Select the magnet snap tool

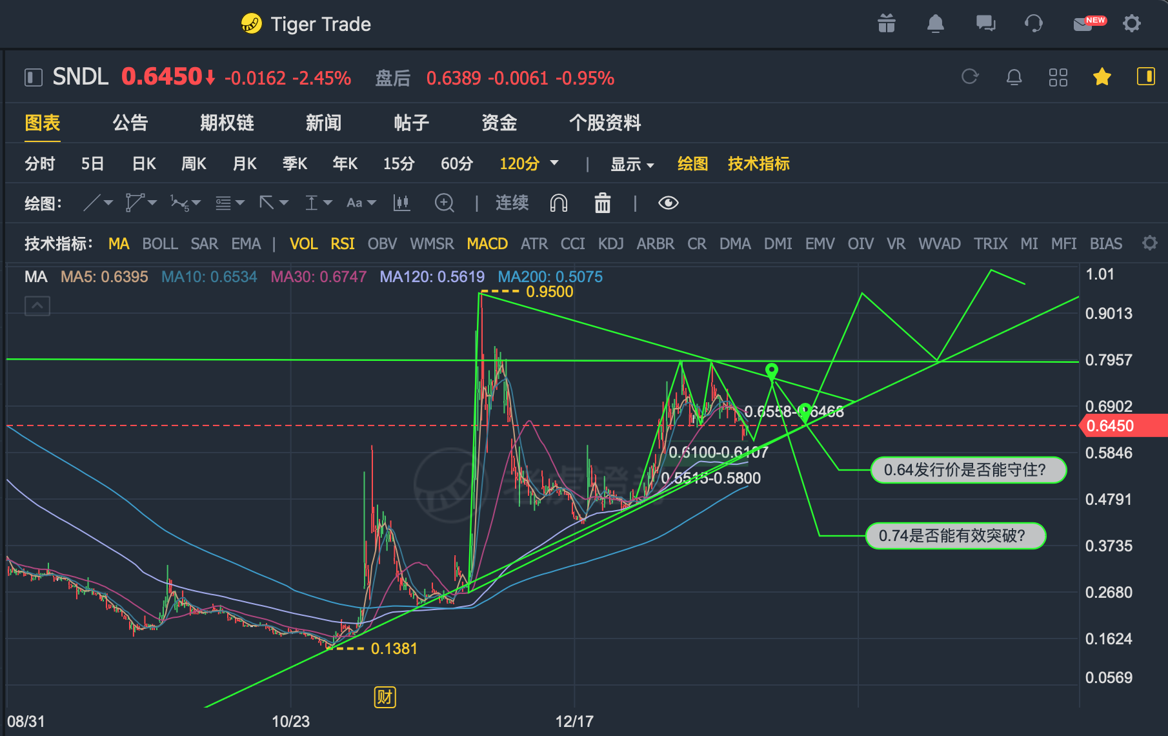point(559,203)
